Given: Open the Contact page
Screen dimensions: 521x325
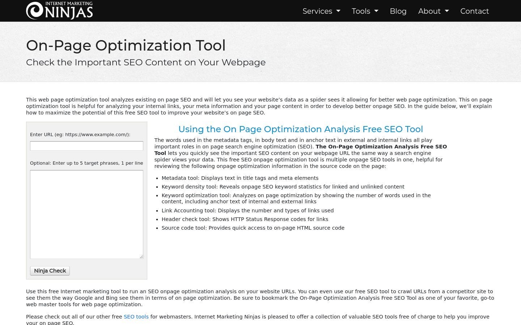Looking at the screenshot, I should (x=474, y=11).
